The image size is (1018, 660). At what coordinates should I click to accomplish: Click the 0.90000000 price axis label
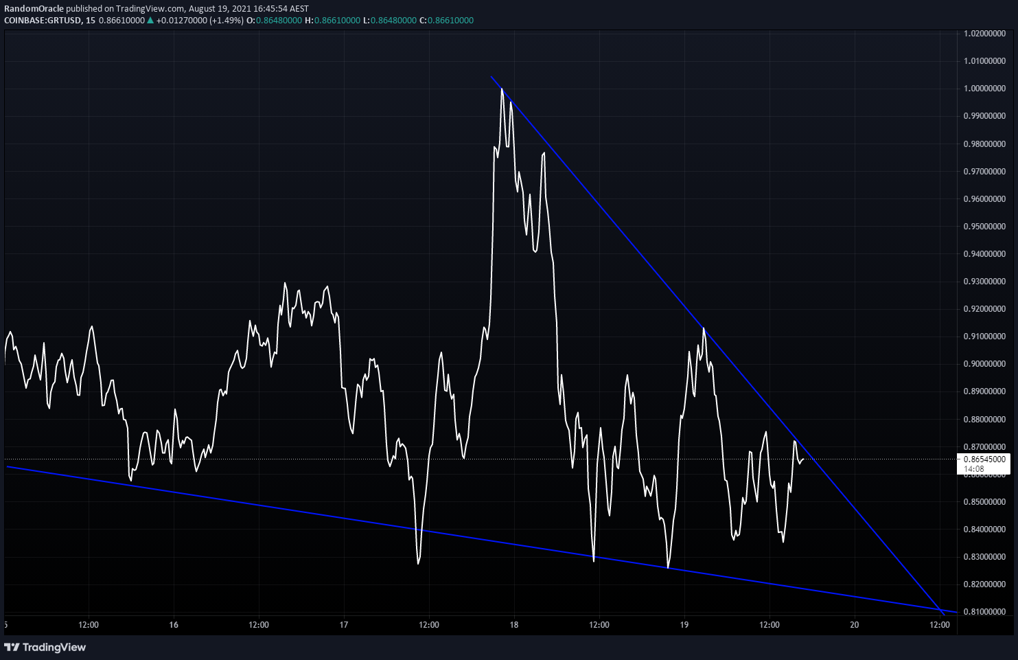point(984,364)
